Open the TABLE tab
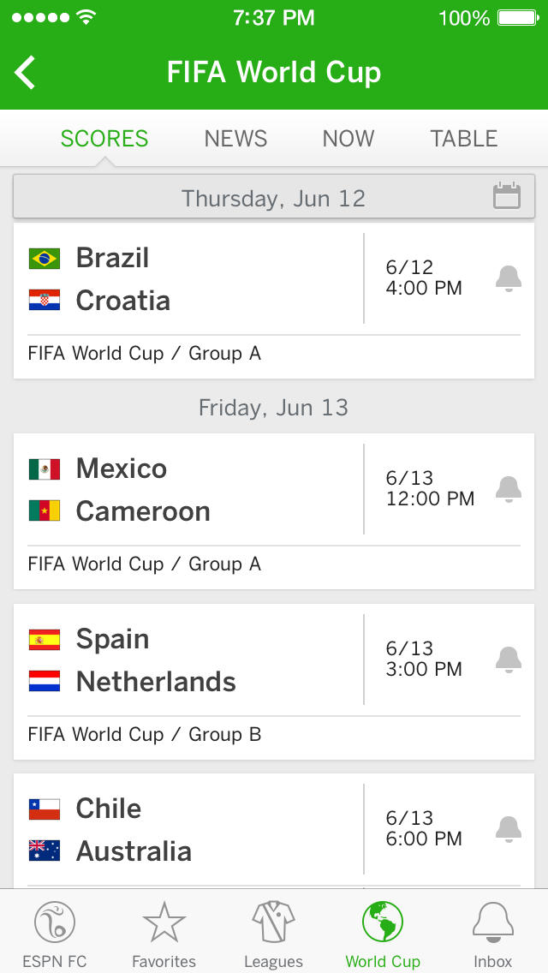 click(463, 139)
